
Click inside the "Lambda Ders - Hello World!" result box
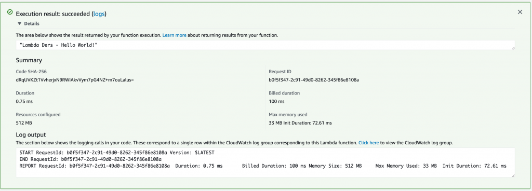265,45
